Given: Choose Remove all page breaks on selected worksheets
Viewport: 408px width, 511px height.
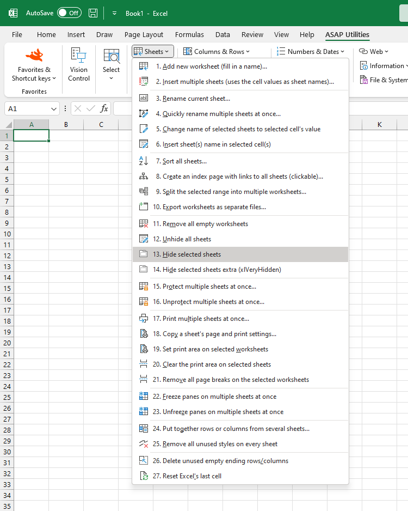Looking at the screenshot, I should coord(240,379).
